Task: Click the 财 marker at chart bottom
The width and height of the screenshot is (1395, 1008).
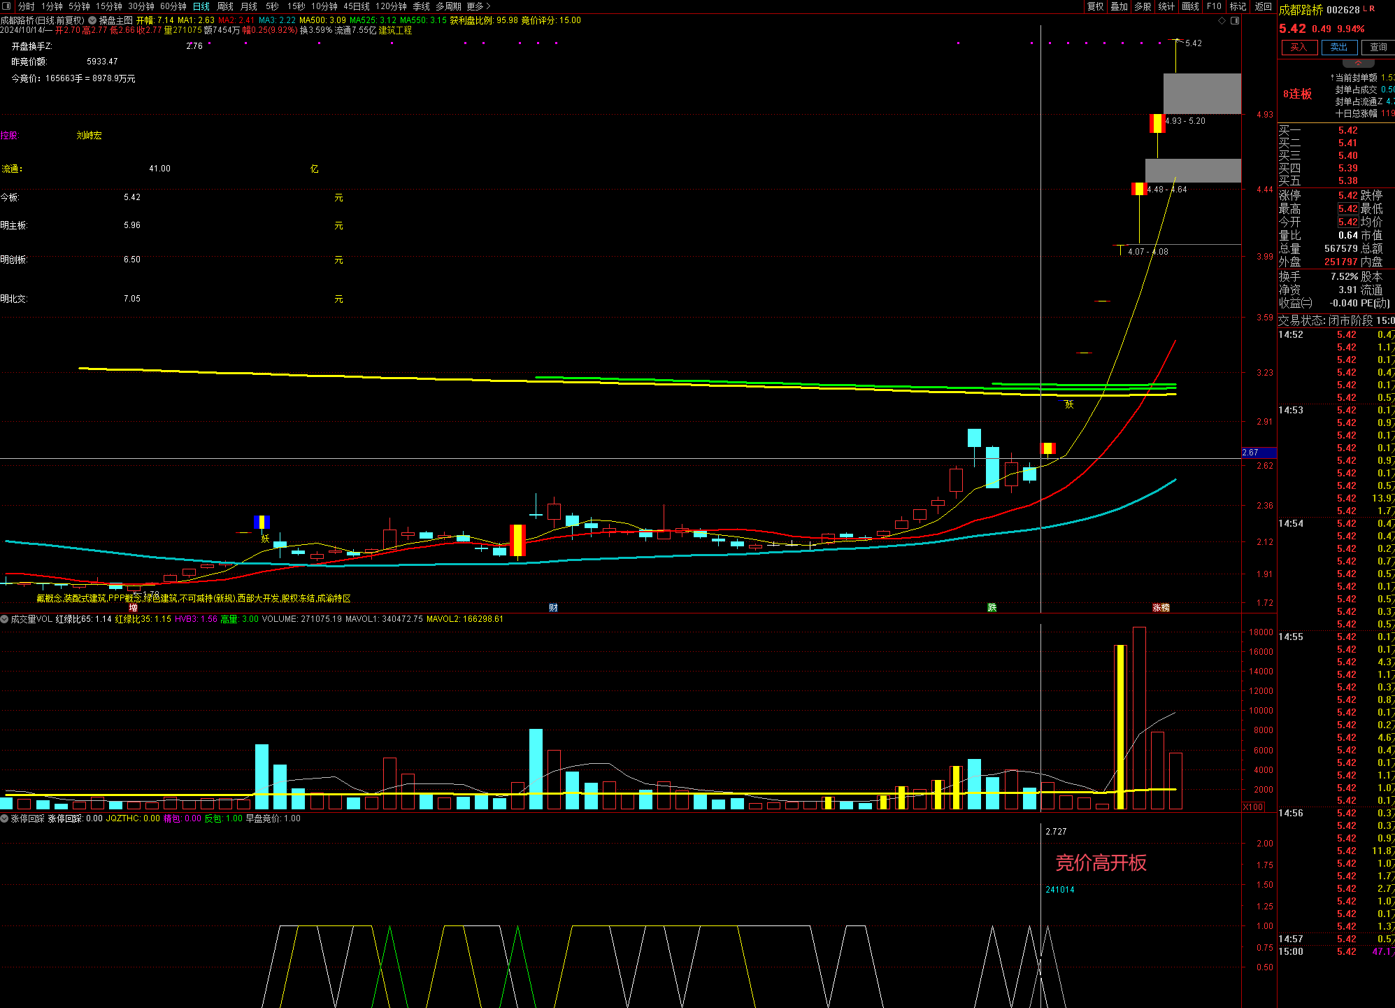Action: tap(553, 607)
